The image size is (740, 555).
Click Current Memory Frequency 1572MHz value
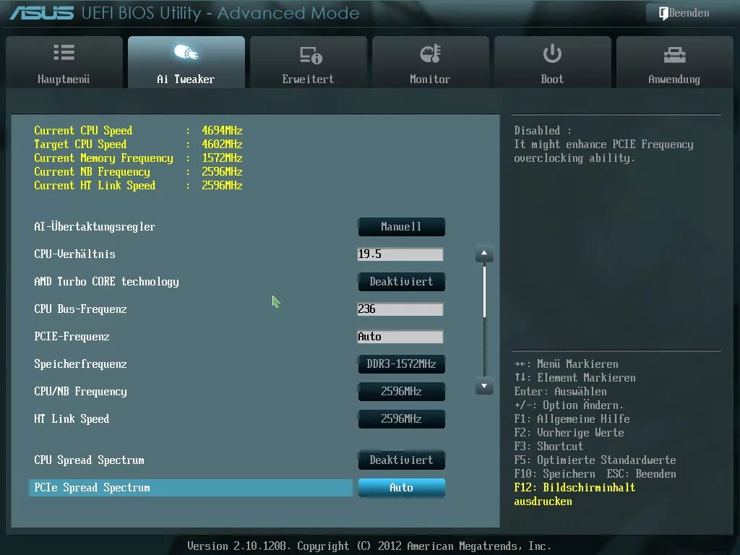[222, 158]
